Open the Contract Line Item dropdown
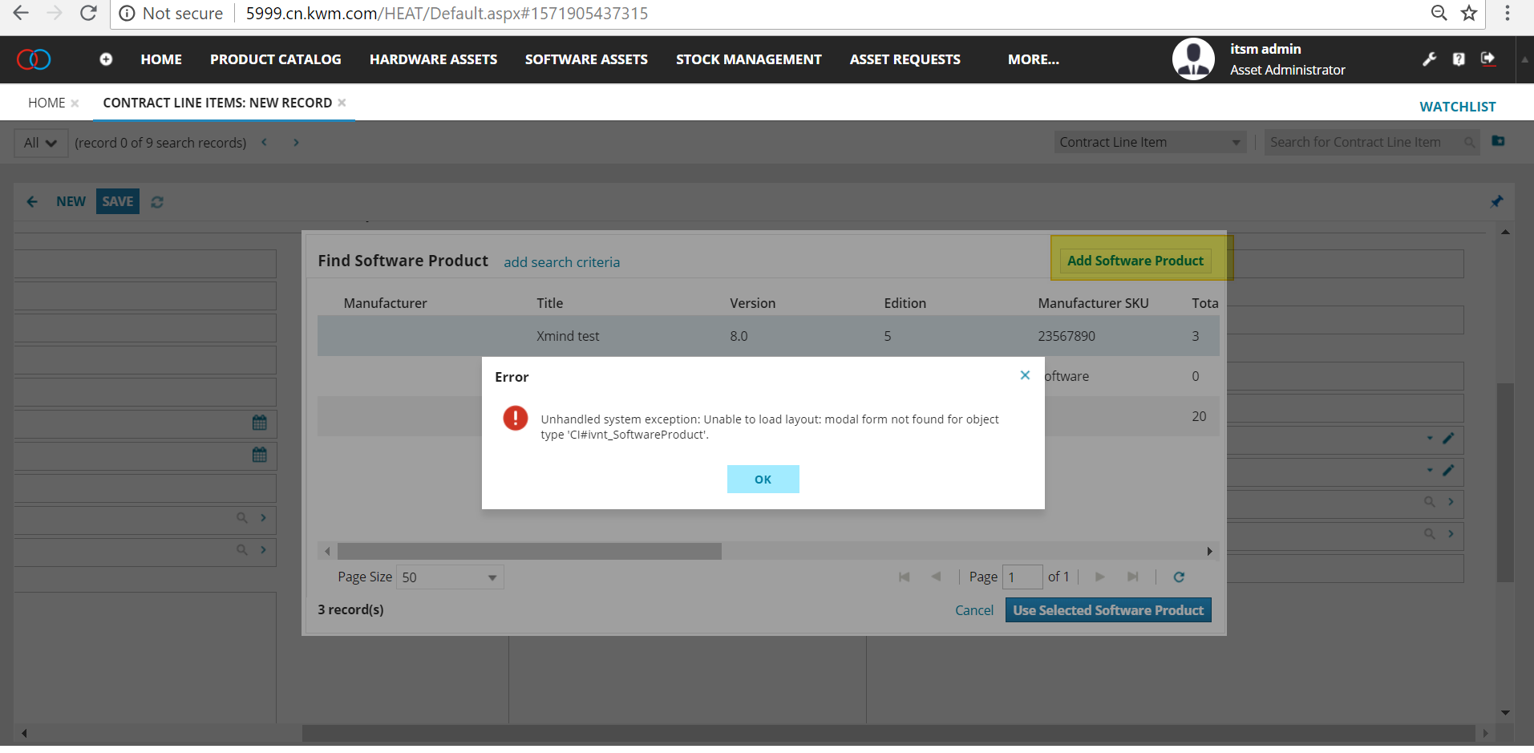1534x753 pixels. click(x=1236, y=143)
